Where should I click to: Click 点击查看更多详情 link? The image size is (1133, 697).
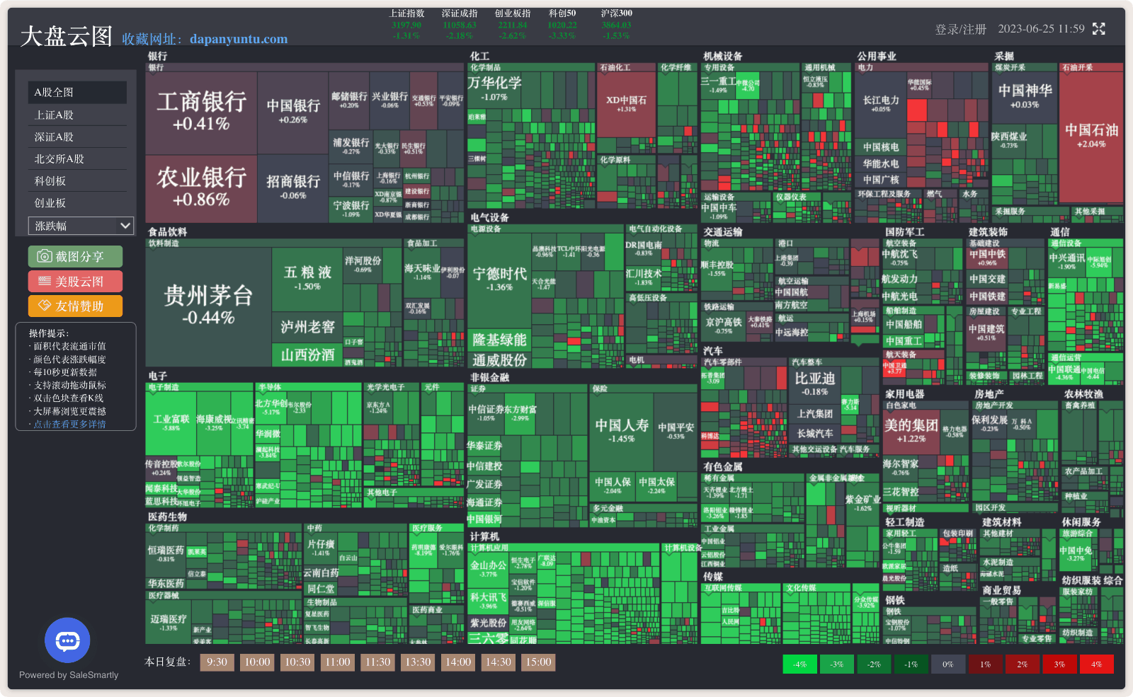[x=69, y=424]
